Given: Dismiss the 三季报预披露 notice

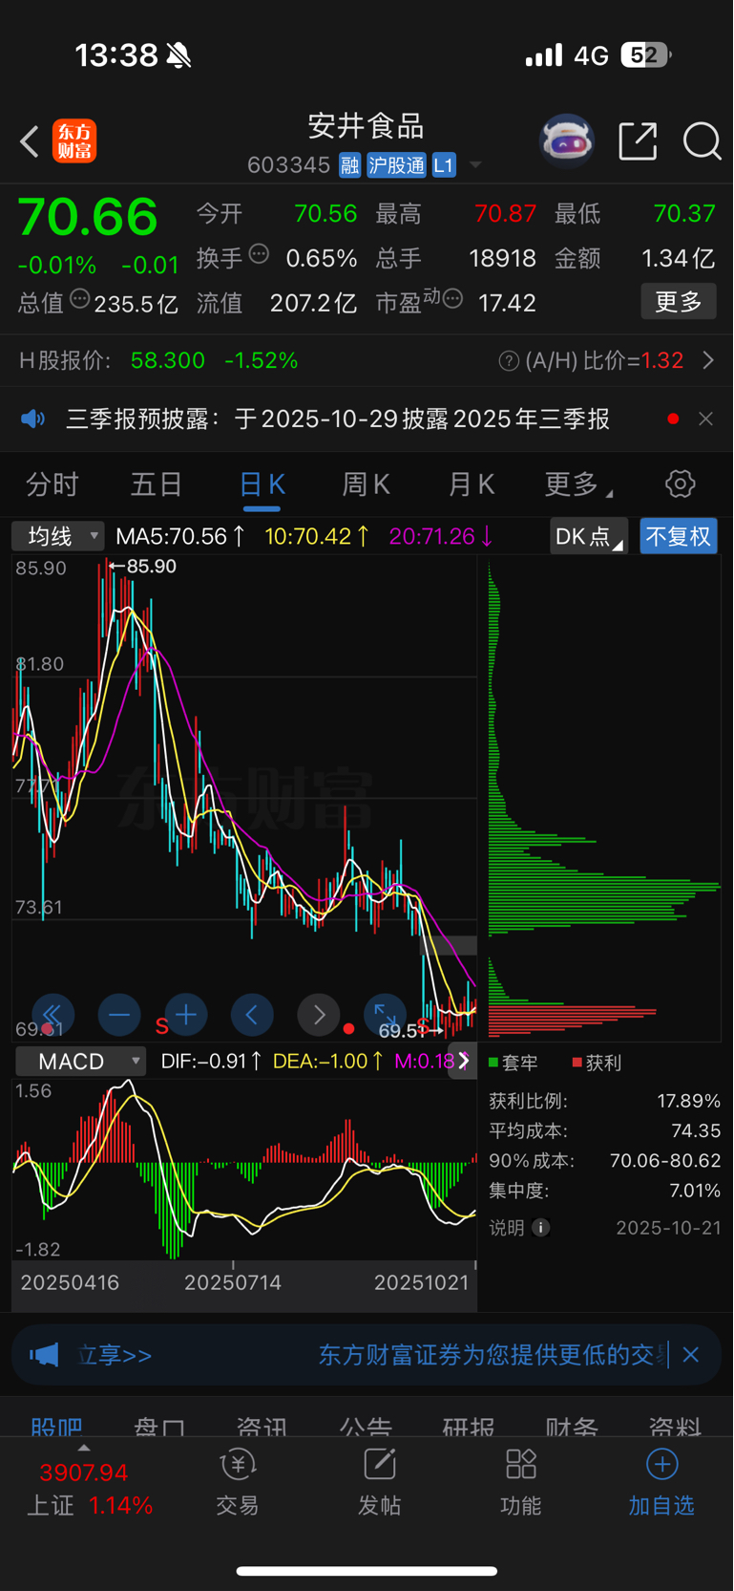Looking at the screenshot, I should pyautogui.click(x=705, y=419).
